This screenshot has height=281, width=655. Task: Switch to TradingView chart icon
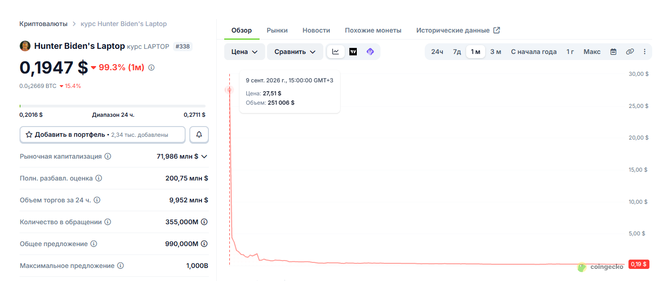(x=353, y=52)
